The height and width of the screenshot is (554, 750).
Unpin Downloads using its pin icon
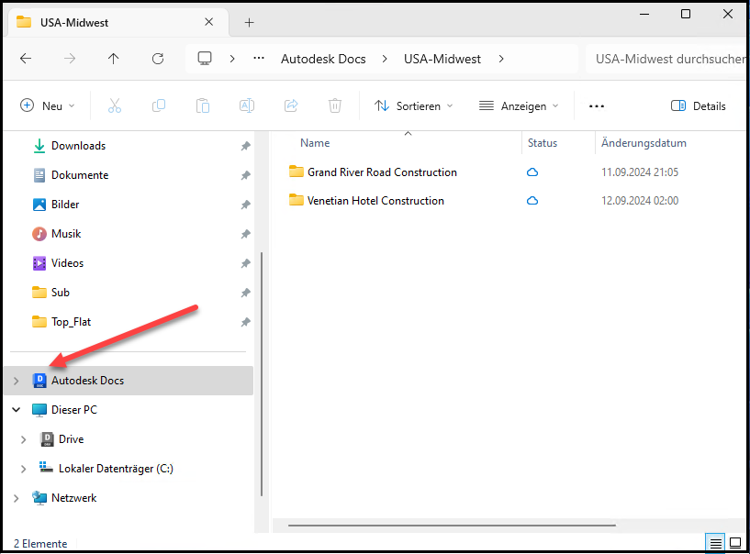(x=245, y=146)
